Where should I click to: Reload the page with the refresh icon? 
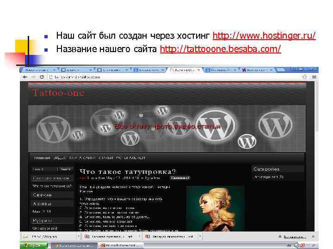point(42,77)
